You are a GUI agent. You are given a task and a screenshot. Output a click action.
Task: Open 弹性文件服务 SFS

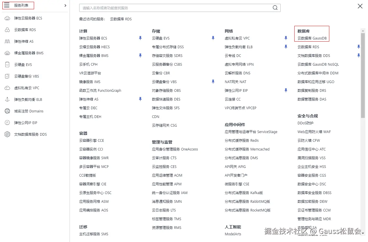(166, 108)
